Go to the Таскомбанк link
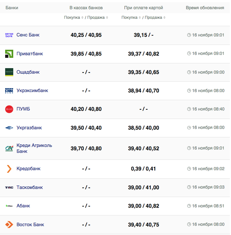This screenshot has width=231, height=235. pyautogui.click(x=29, y=187)
